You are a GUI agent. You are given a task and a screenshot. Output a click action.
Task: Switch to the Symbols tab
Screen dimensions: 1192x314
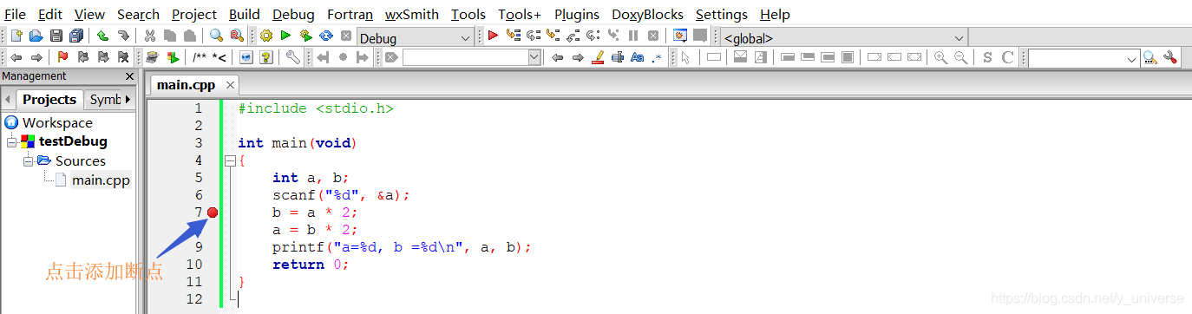pyautogui.click(x=104, y=99)
